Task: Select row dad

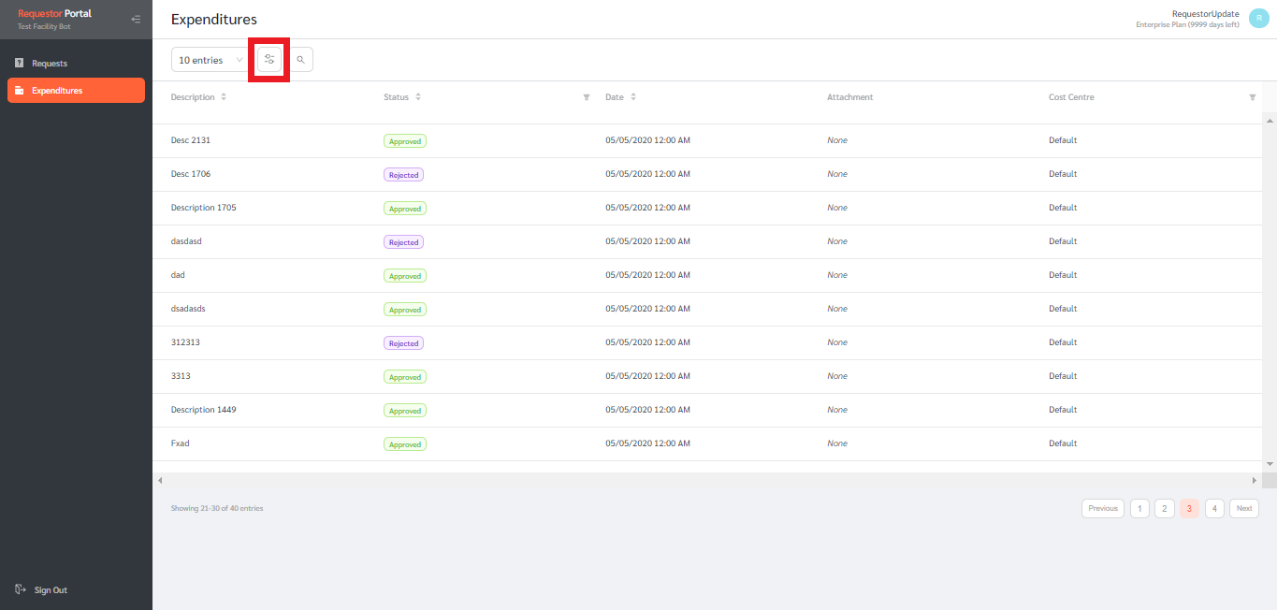Action: [707, 275]
